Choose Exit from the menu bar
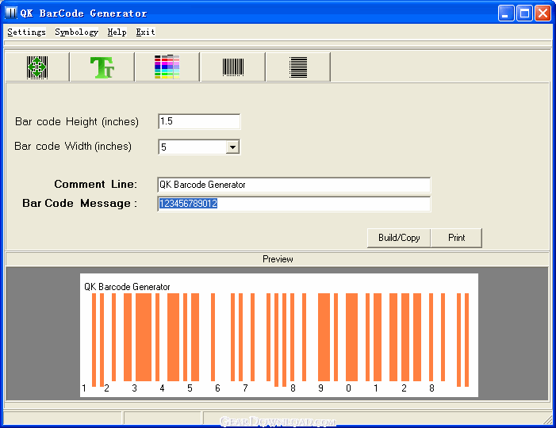This screenshot has height=428, width=556. click(x=145, y=32)
